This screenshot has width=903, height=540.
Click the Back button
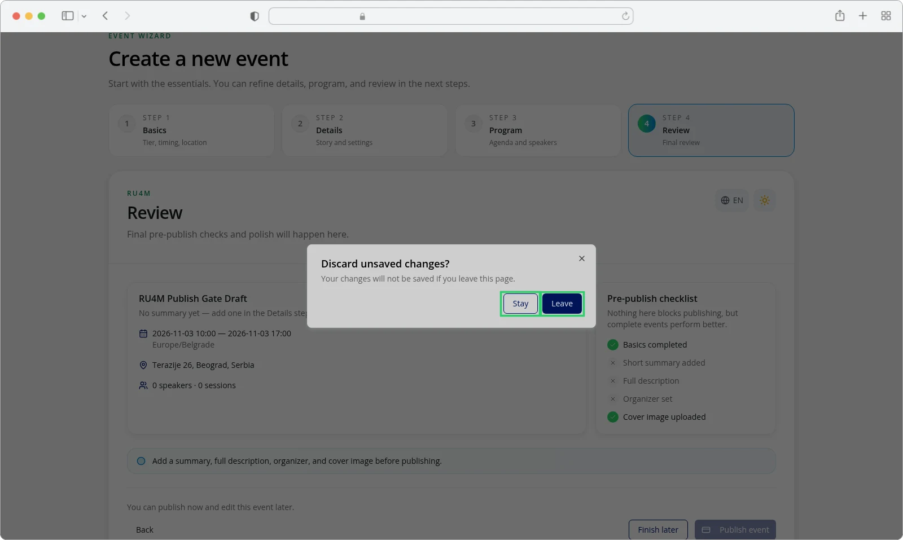click(144, 530)
